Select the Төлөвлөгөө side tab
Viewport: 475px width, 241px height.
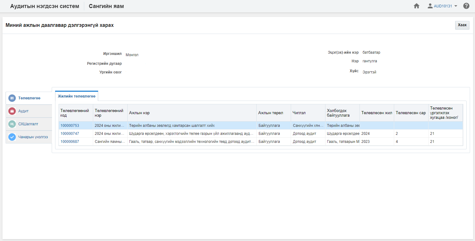29,98
